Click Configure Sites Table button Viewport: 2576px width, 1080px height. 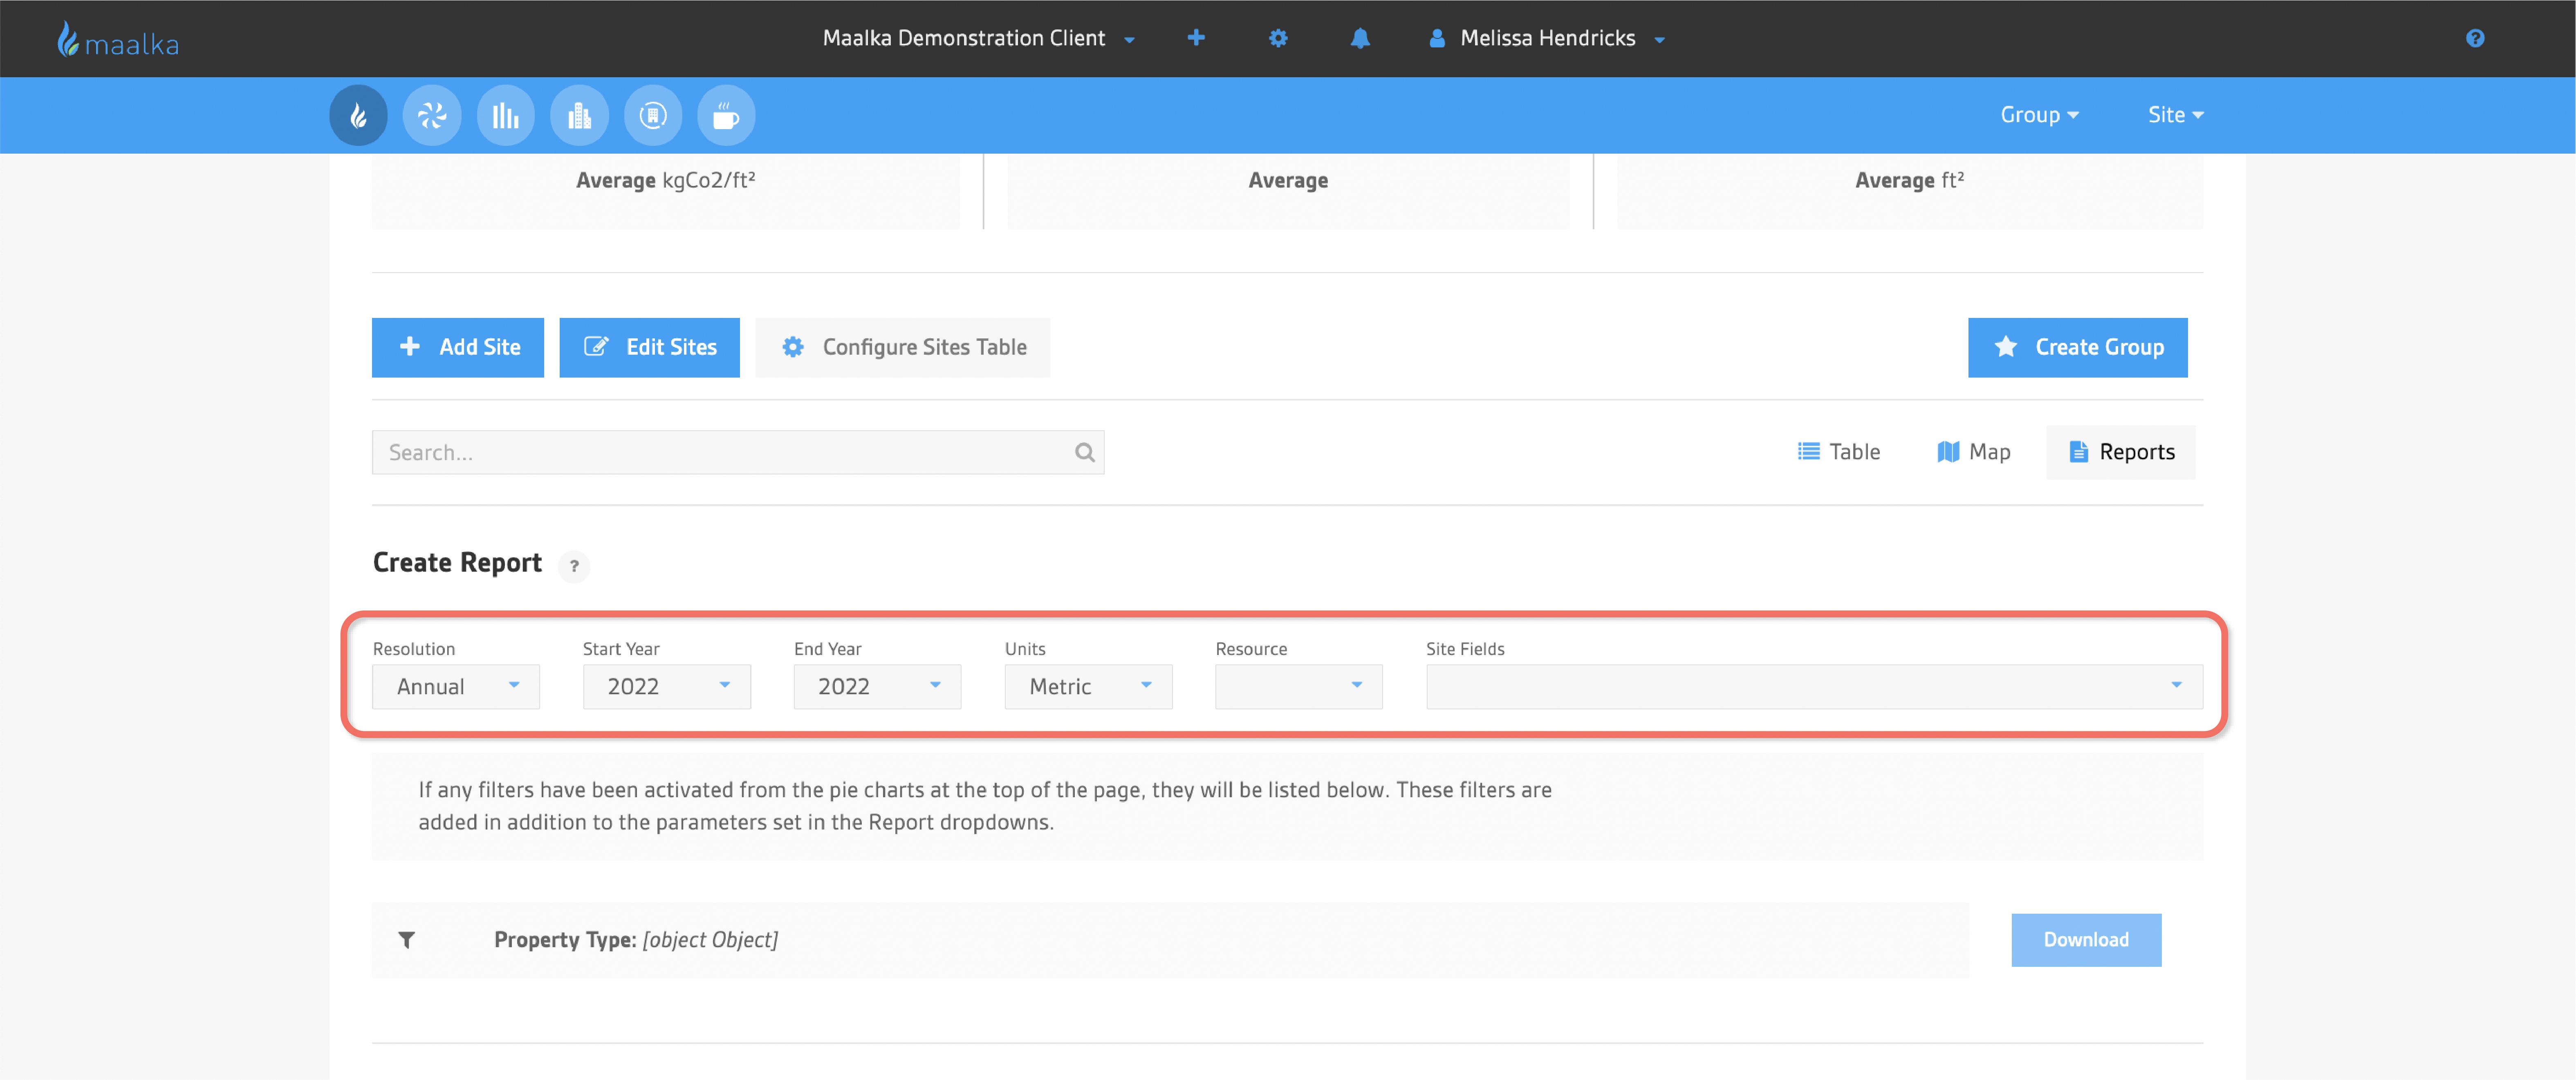(x=903, y=348)
